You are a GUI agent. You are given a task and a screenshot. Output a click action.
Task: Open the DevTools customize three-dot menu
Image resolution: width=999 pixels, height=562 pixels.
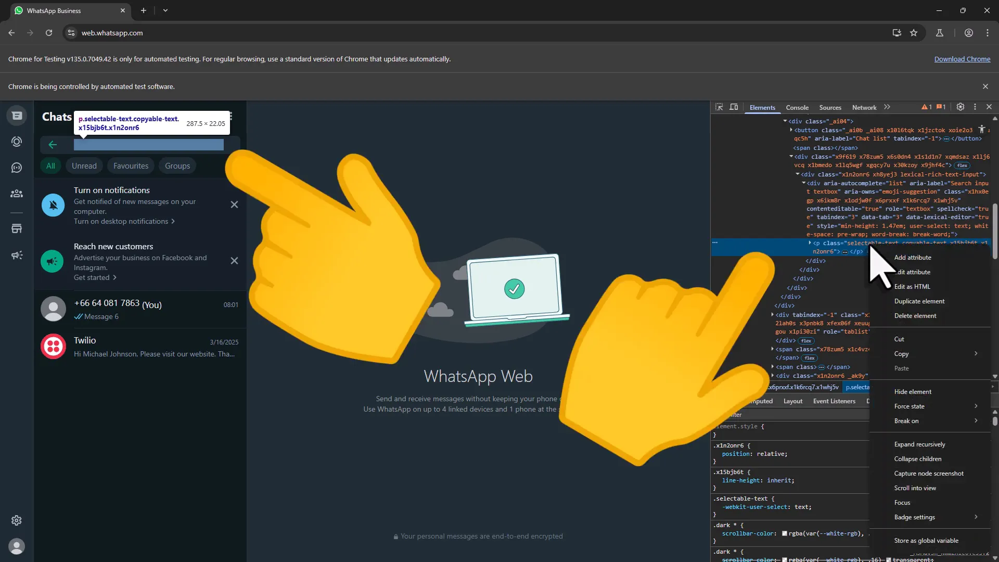click(x=975, y=107)
